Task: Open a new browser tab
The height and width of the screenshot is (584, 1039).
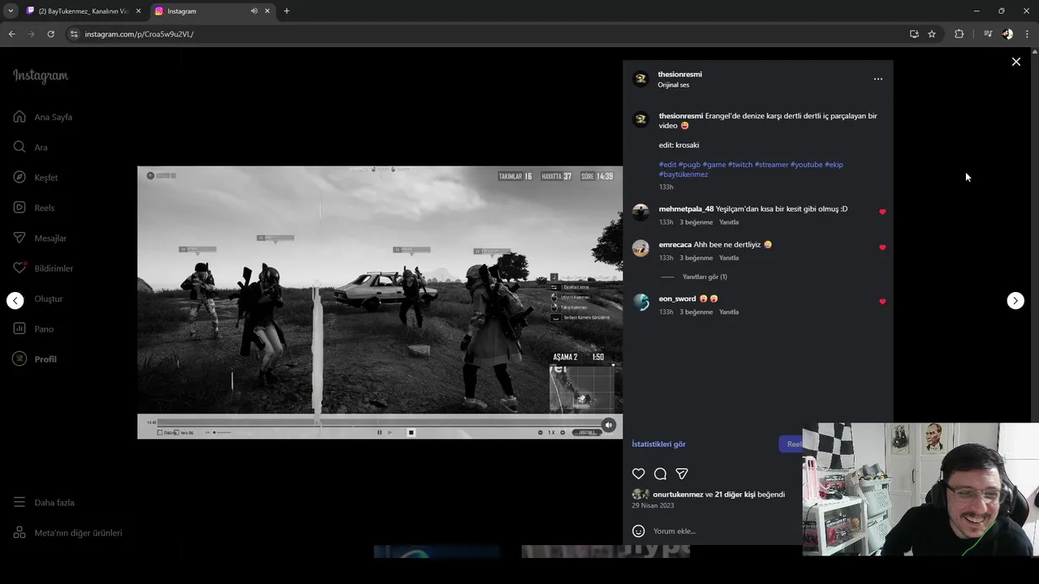Action: pyautogui.click(x=287, y=11)
